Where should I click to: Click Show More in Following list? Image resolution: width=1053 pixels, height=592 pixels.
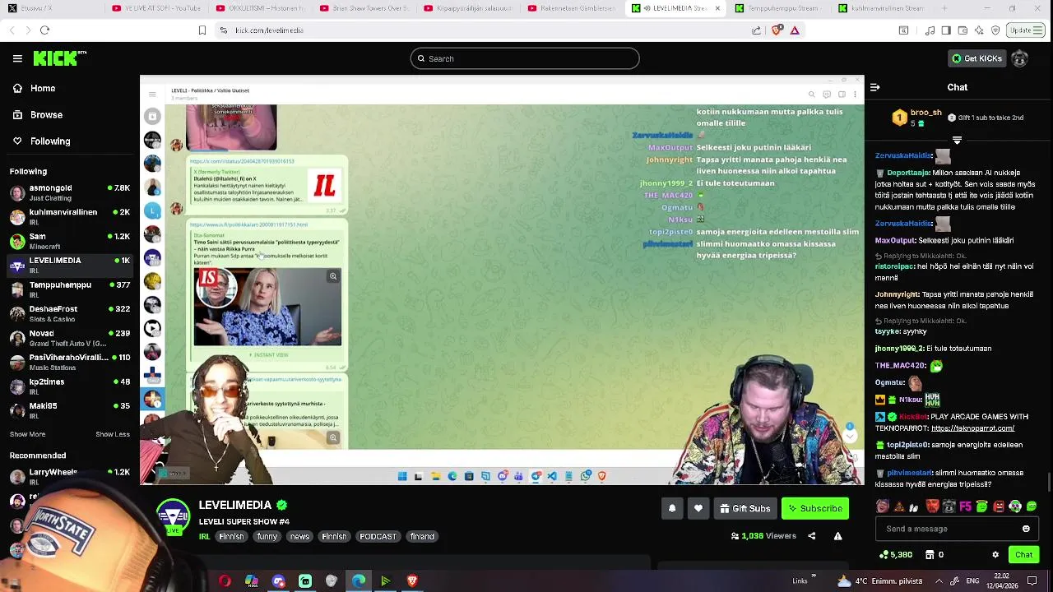28,434
